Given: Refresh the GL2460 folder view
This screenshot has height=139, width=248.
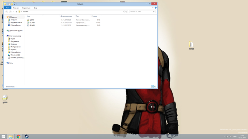Looking at the screenshot, I should pos(126,12).
